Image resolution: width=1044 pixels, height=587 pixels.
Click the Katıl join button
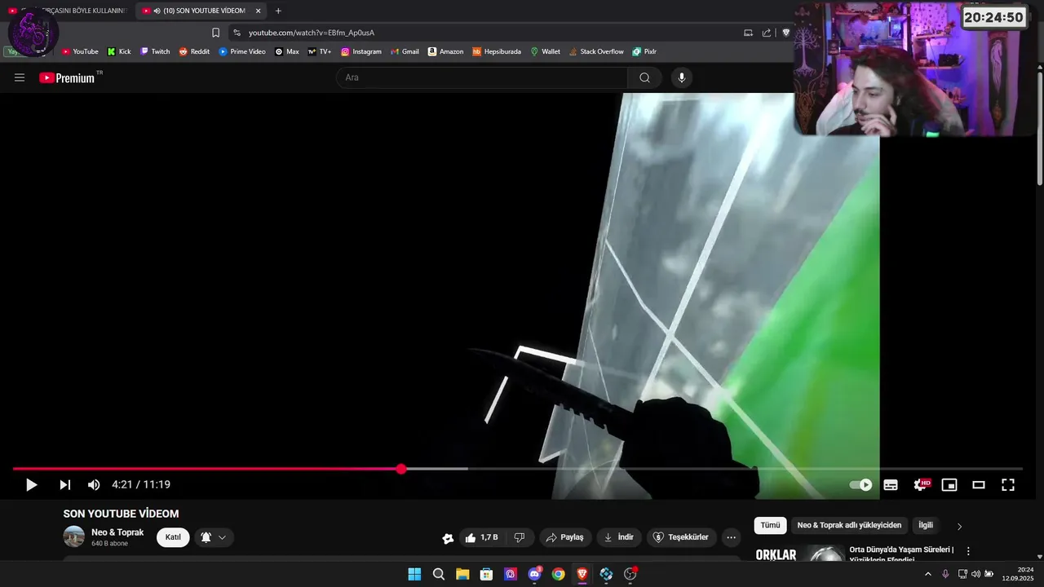pyautogui.click(x=173, y=537)
